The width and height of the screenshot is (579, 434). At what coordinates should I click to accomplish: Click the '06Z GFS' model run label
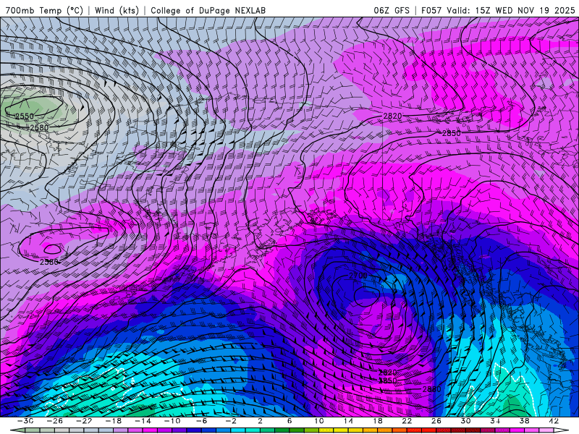[392, 10]
